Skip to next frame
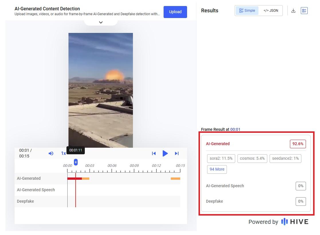This screenshot has width=320, height=235. (177, 153)
